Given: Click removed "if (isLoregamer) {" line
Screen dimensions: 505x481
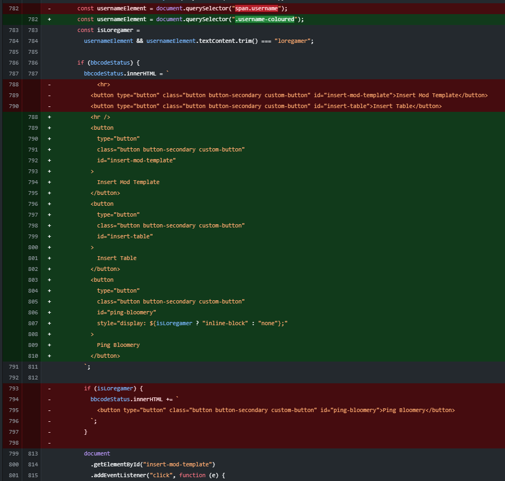Looking at the screenshot, I should pos(113,389).
